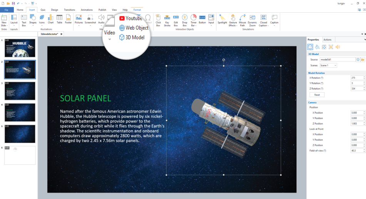
Task: Select slide 3 thumbnail
Action: [x=20, y=91]
